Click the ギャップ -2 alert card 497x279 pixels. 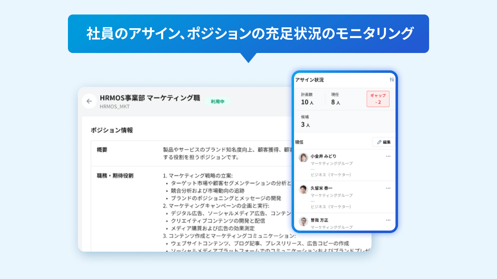(377, 99)
